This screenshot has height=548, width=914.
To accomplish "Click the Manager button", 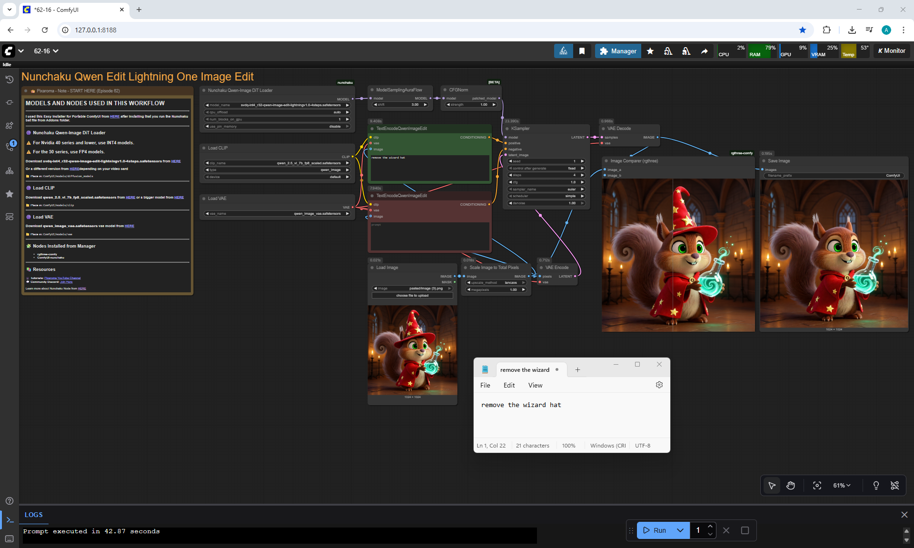I will (617, 51).
